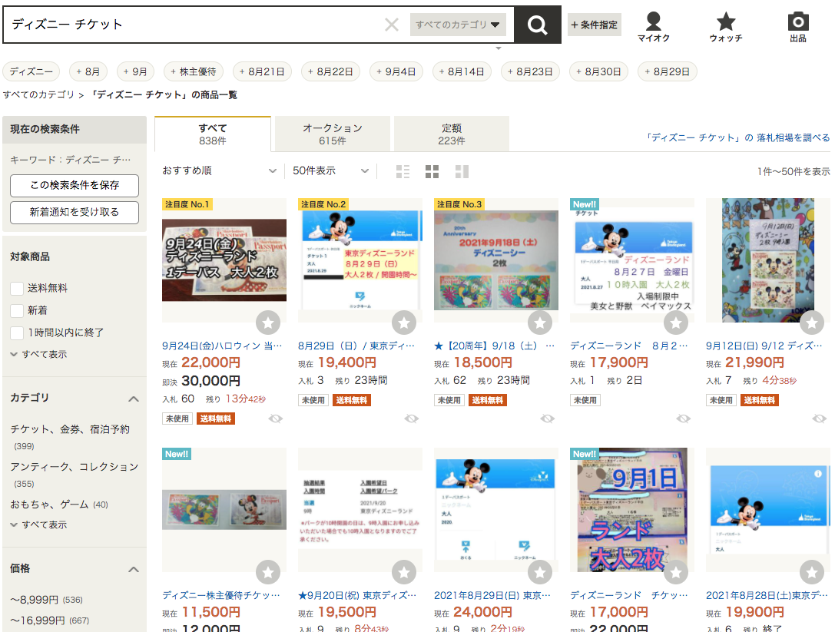
Task: Add the +8月 keyword chip
Action: pos(88,71)
